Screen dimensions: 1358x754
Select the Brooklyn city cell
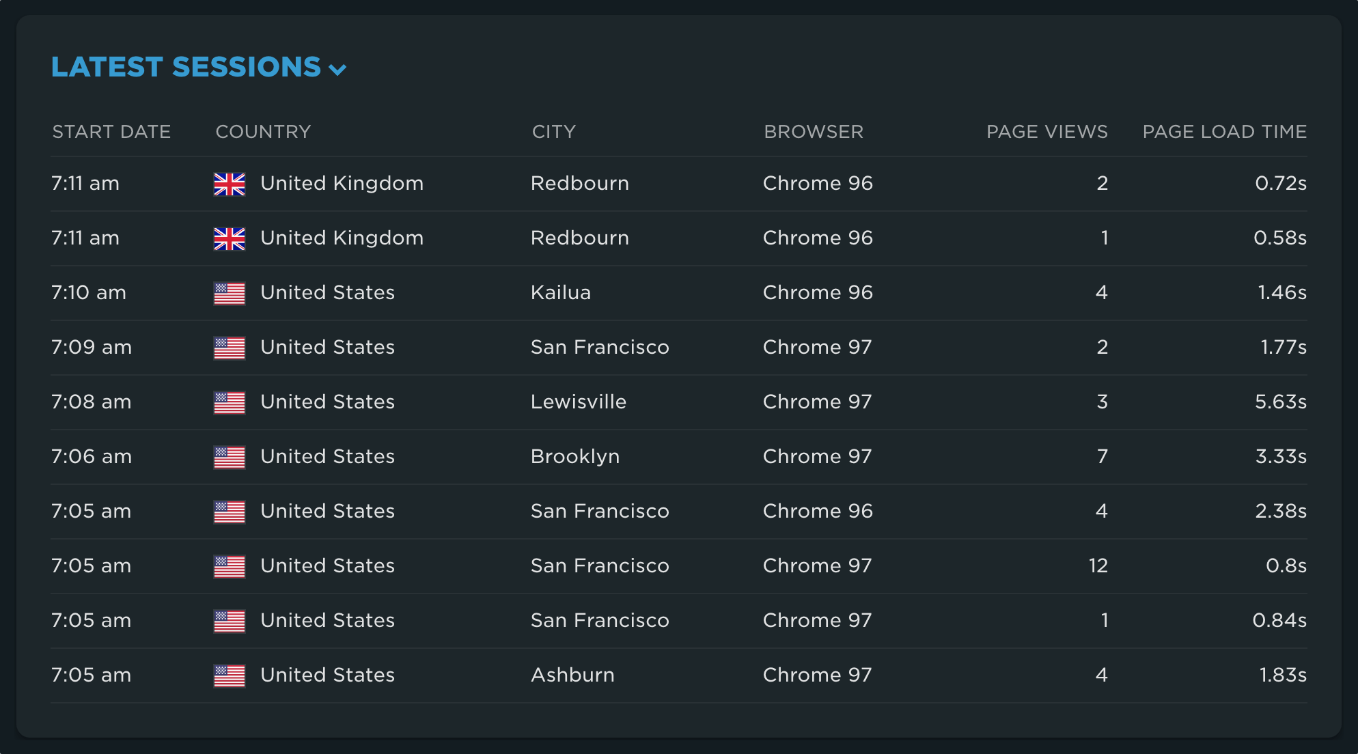point(575,457)
